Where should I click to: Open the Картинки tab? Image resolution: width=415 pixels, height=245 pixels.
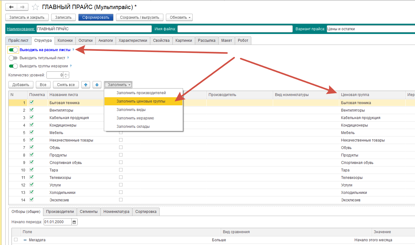(x=184, y=41)
